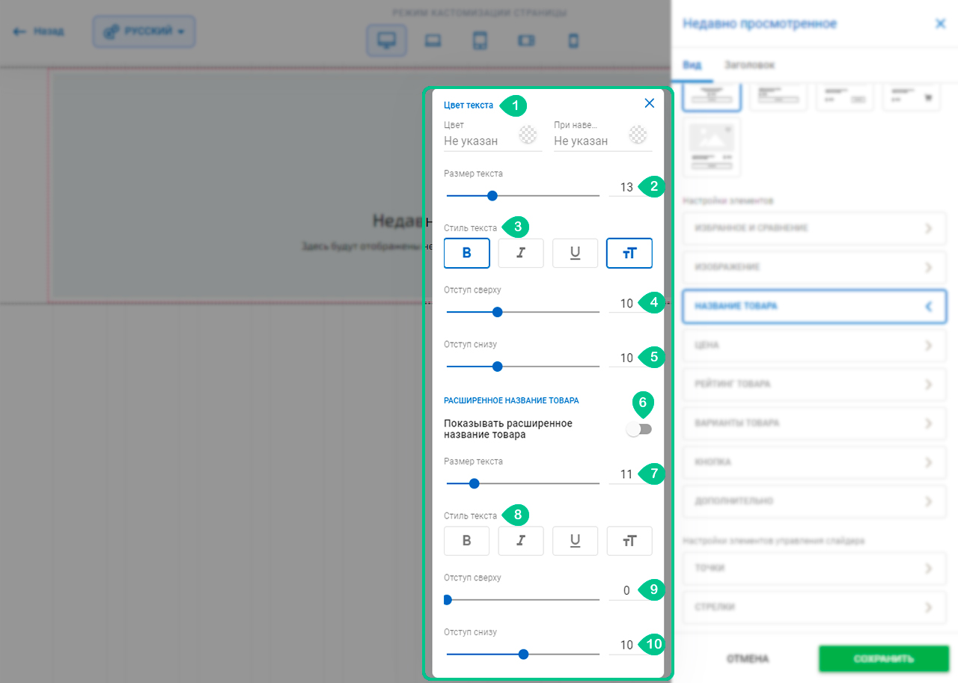
Task: Expand the Дополнительно settings row
Action: pyautogui.click(x=814, y=501)
